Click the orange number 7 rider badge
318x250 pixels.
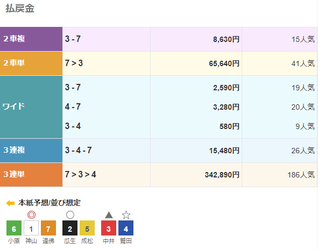(48, 228)
